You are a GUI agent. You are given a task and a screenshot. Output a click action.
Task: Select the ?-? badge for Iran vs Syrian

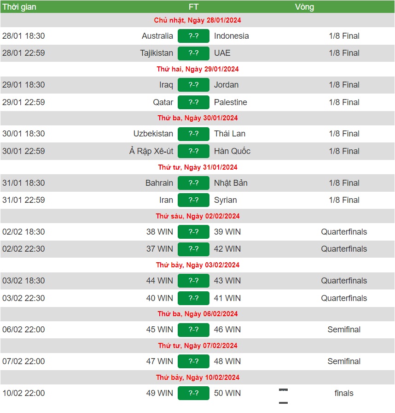click(193, 200)
